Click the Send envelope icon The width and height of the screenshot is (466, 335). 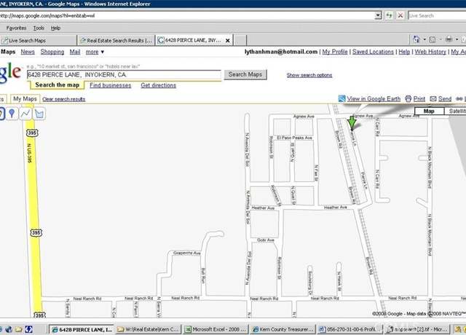433,99
